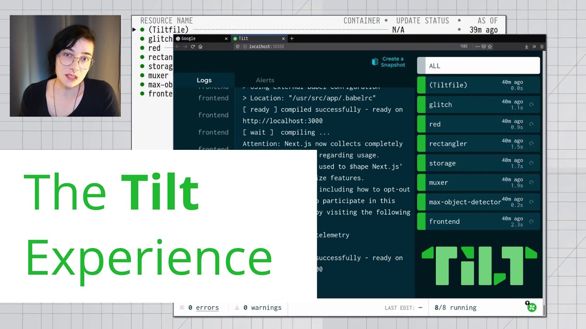Open a new browser tab
This screenshot has height=329, width=586.
pos(292,38)
